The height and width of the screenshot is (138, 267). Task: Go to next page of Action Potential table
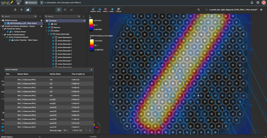[90, 131]
